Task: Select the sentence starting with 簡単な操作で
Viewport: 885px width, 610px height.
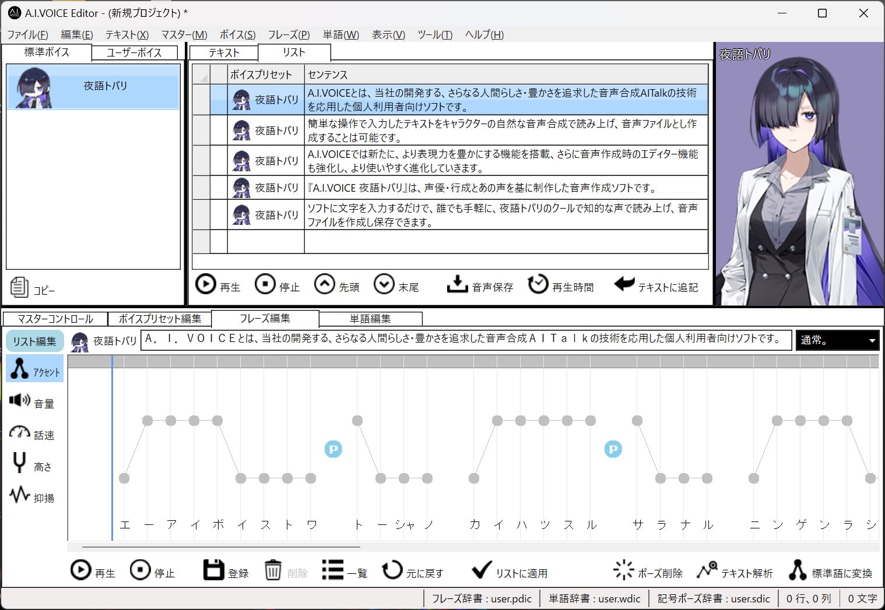Action: (506, 131)
